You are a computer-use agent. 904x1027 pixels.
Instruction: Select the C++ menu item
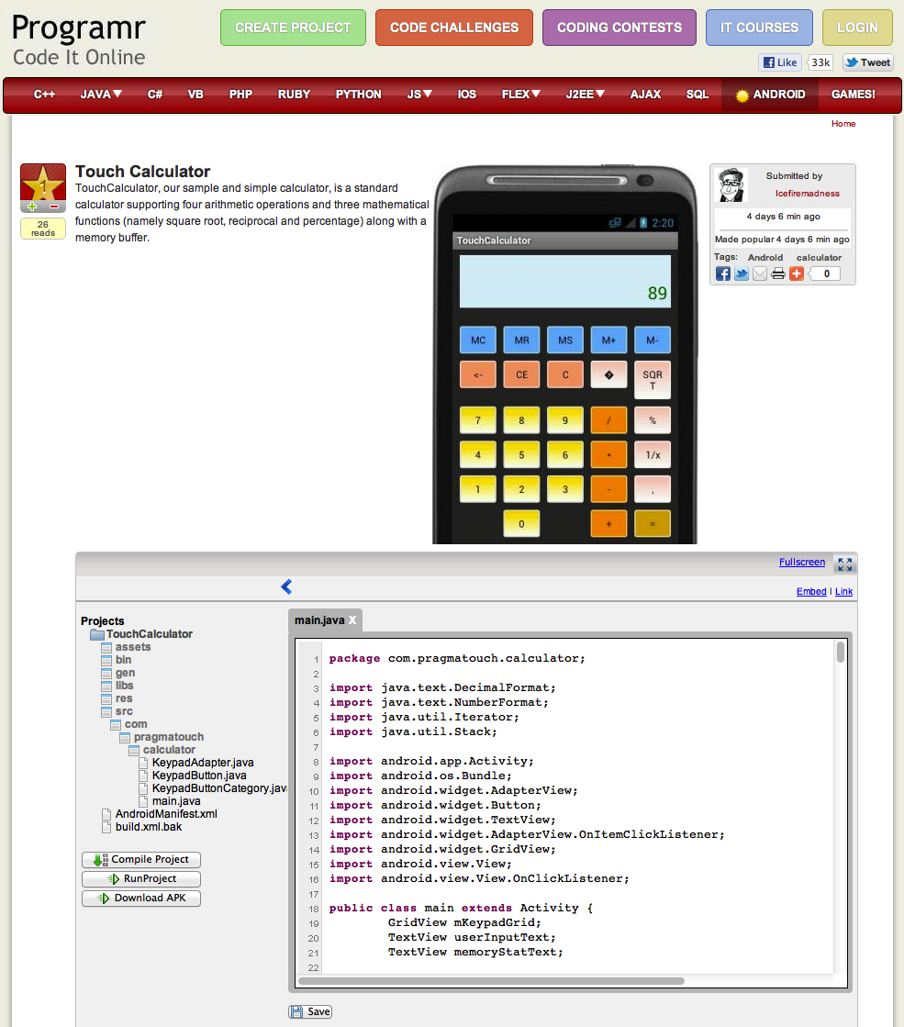click(45, 95)
